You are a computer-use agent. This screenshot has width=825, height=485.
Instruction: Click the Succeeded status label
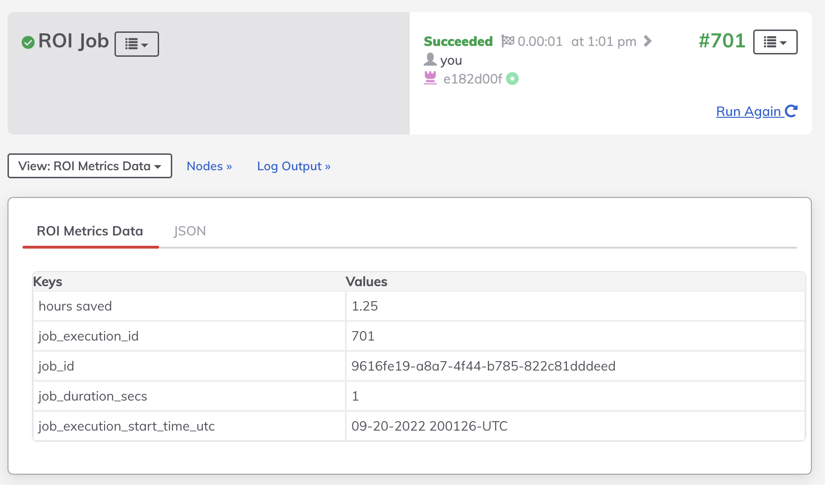(x=458, y=41)
